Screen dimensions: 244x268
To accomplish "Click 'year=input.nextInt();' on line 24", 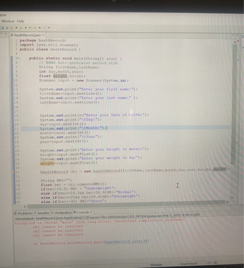I will click(x=64, y=141).
